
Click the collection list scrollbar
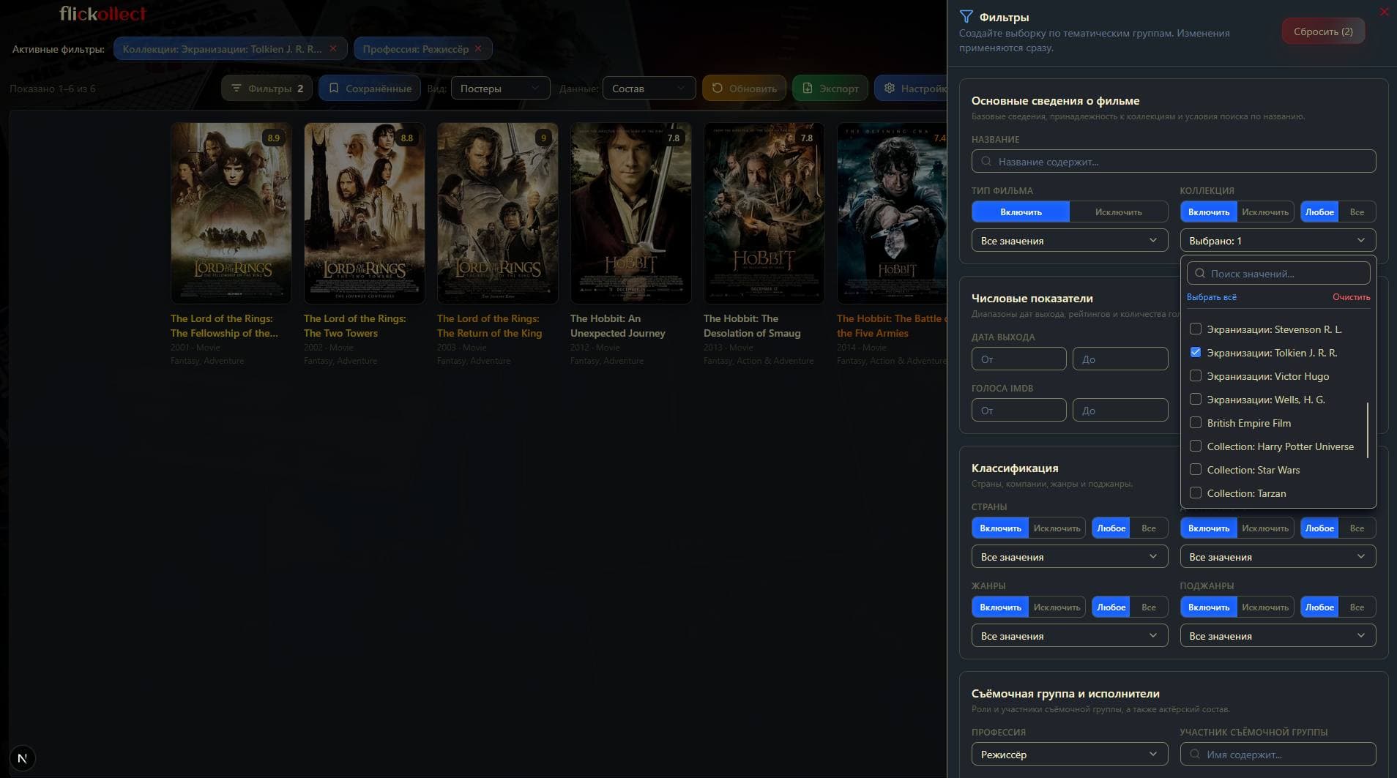point(1367,430)
